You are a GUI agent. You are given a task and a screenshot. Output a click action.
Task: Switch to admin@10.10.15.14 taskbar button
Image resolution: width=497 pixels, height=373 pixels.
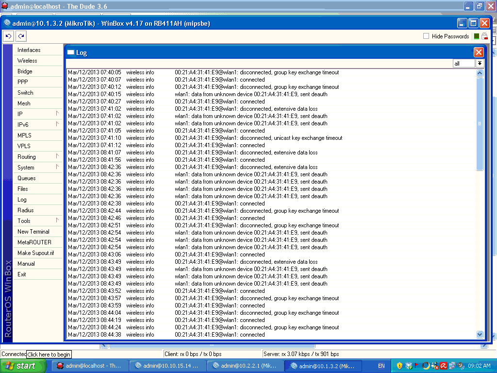[x=167, y=366]
